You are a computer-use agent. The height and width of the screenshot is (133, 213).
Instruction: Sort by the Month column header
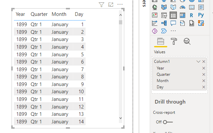pos(59,14)
